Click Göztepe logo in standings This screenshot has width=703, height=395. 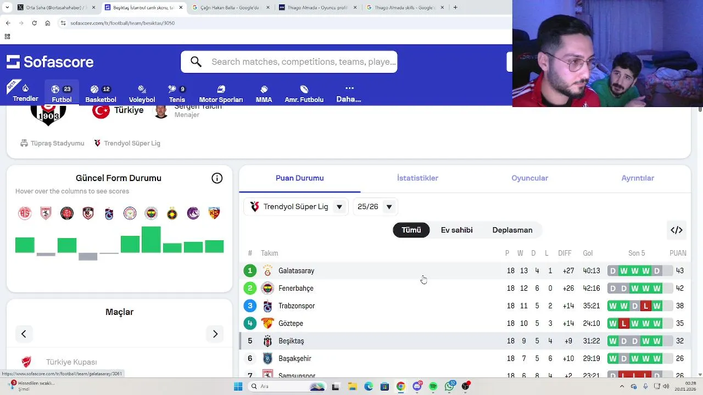[267, 323]
